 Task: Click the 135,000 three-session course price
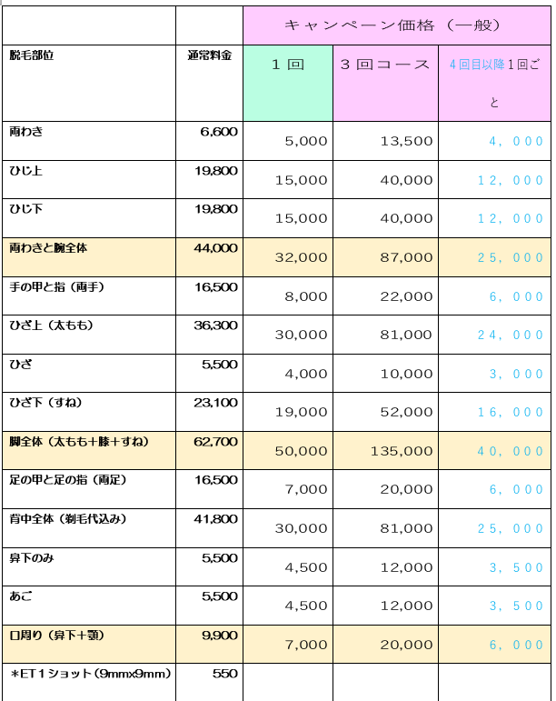tap(402, 451)
